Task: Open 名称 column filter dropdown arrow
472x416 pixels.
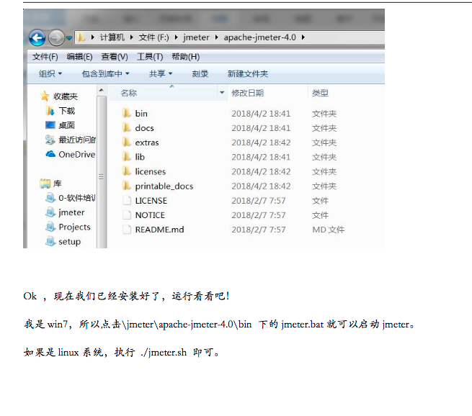Action: tap(222, 93)
